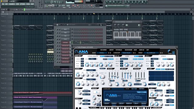The width and height of the screenshot is (194, 109).
Task: Click next category arrow beside Future House
Action: (x=135, y=53)
